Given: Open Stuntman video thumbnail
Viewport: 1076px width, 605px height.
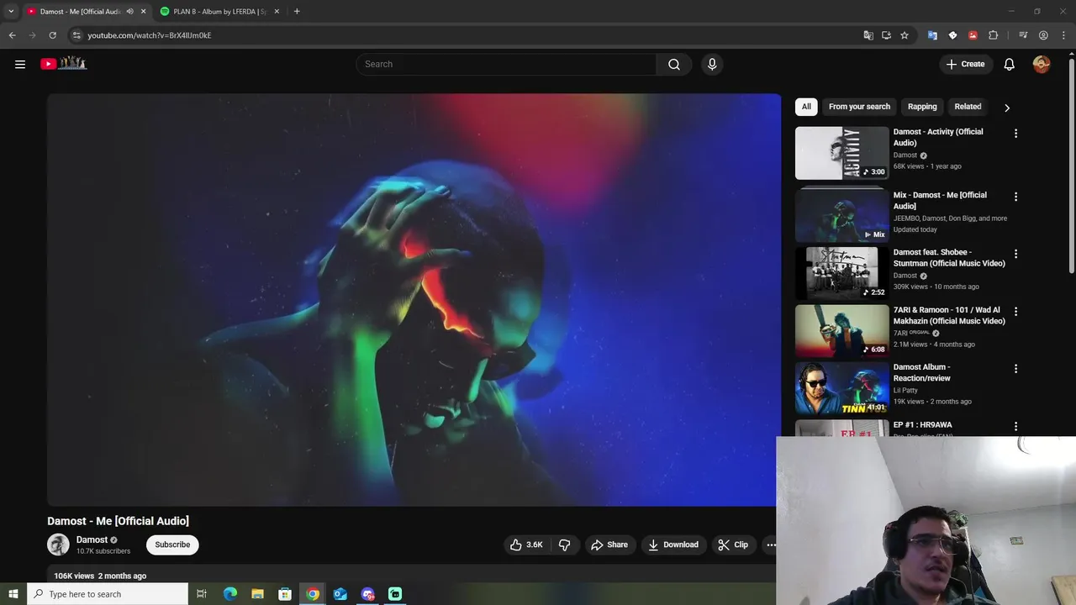Looking at the screenshot, I should [841, 273].
